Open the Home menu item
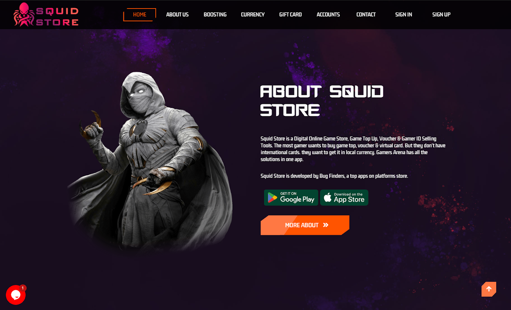 (x=140, y=15)
